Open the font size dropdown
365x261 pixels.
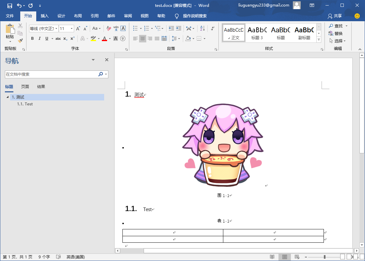pos(71,29)
